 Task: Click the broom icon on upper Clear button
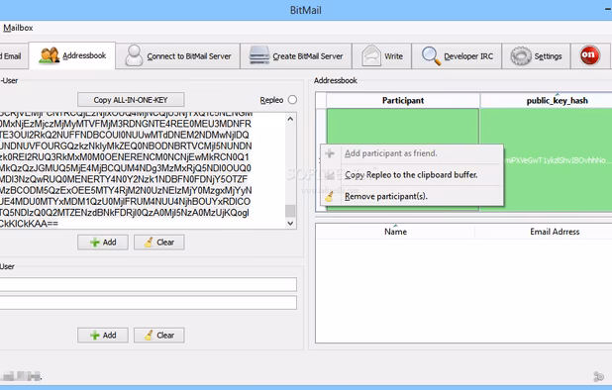(149, 243)
